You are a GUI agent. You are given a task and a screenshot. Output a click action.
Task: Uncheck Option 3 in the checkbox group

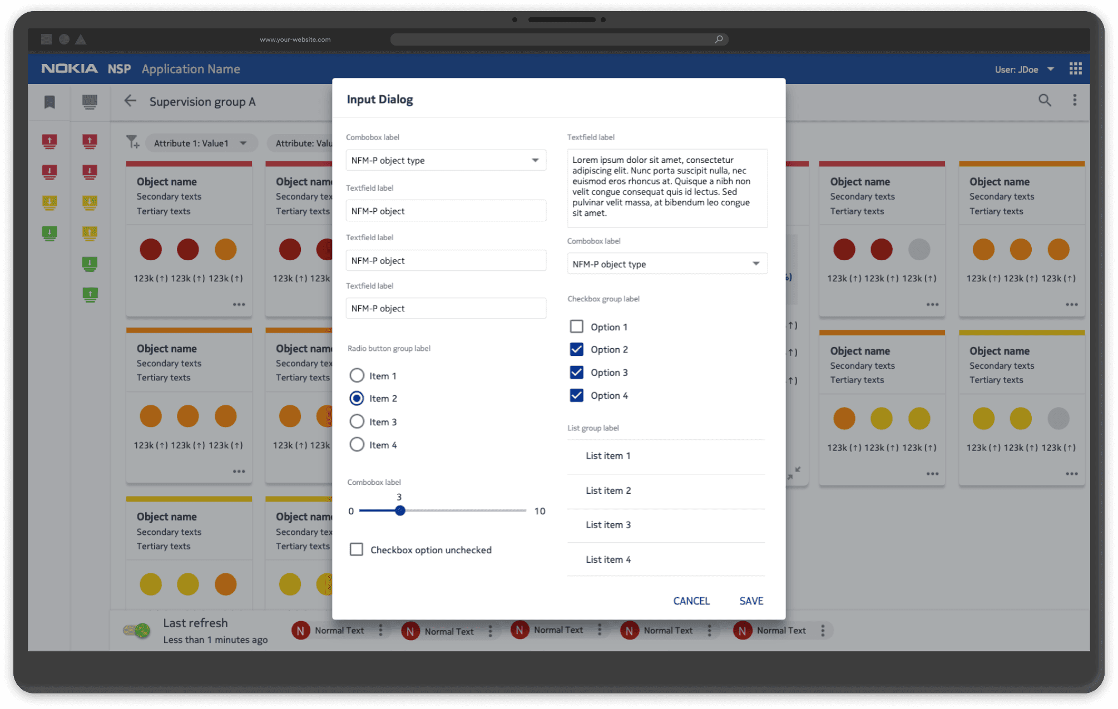(576, 372)
